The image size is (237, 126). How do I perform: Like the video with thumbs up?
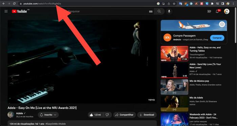click(x=96, y=115)
